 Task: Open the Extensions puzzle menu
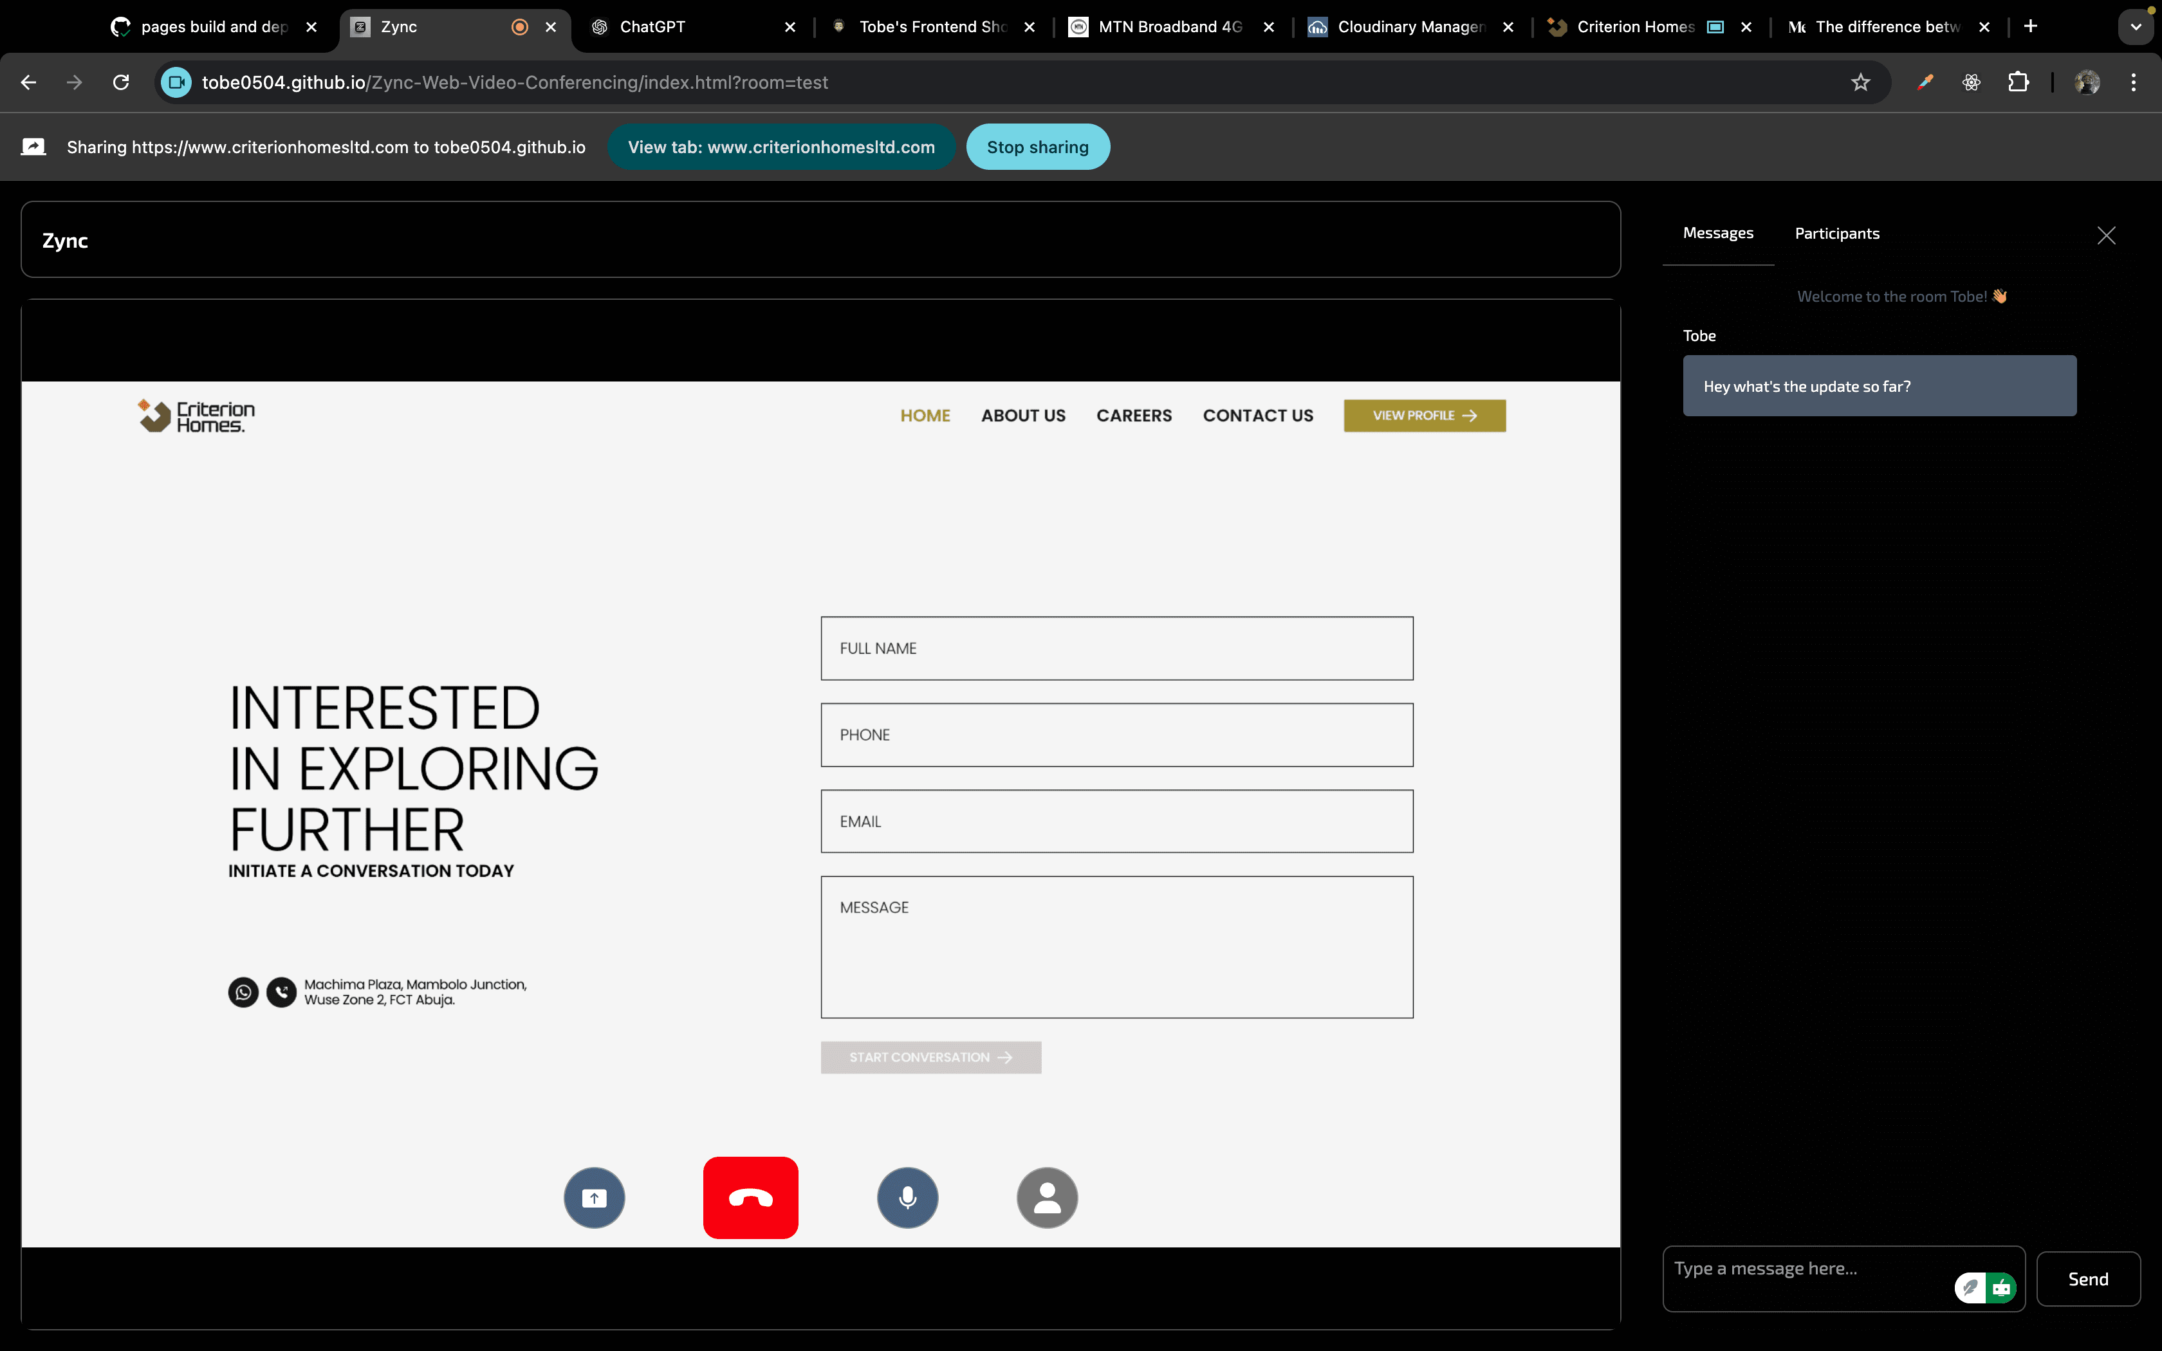2018,82
